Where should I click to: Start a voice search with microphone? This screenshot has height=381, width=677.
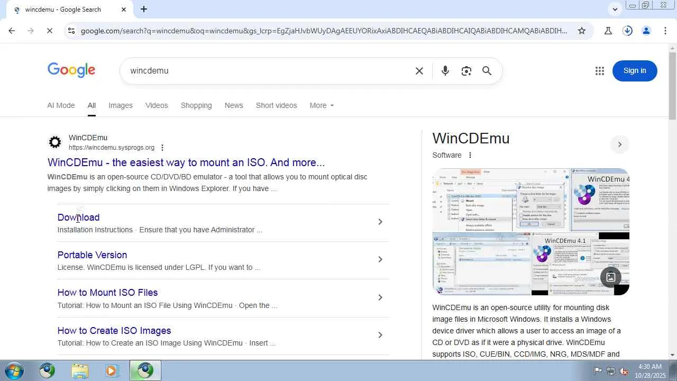tap(445, 71)
